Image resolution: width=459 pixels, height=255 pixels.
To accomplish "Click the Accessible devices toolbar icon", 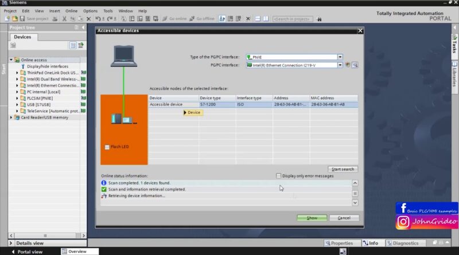I will click(x=222, y=19).
